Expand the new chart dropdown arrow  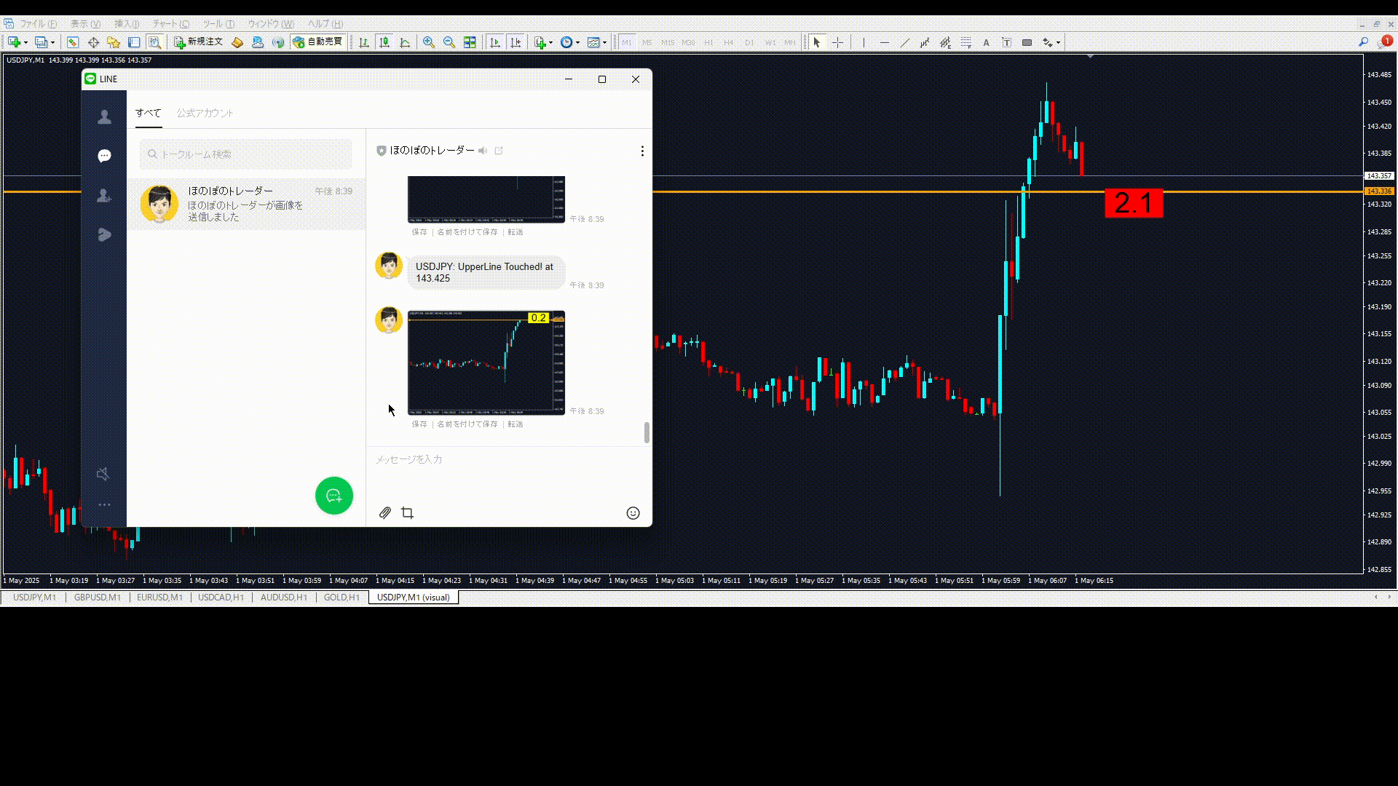[26, 43]
